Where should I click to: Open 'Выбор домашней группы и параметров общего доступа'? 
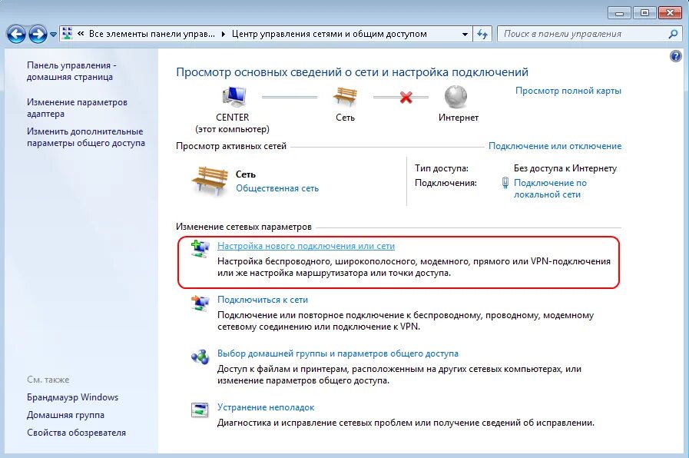(337, 353)
